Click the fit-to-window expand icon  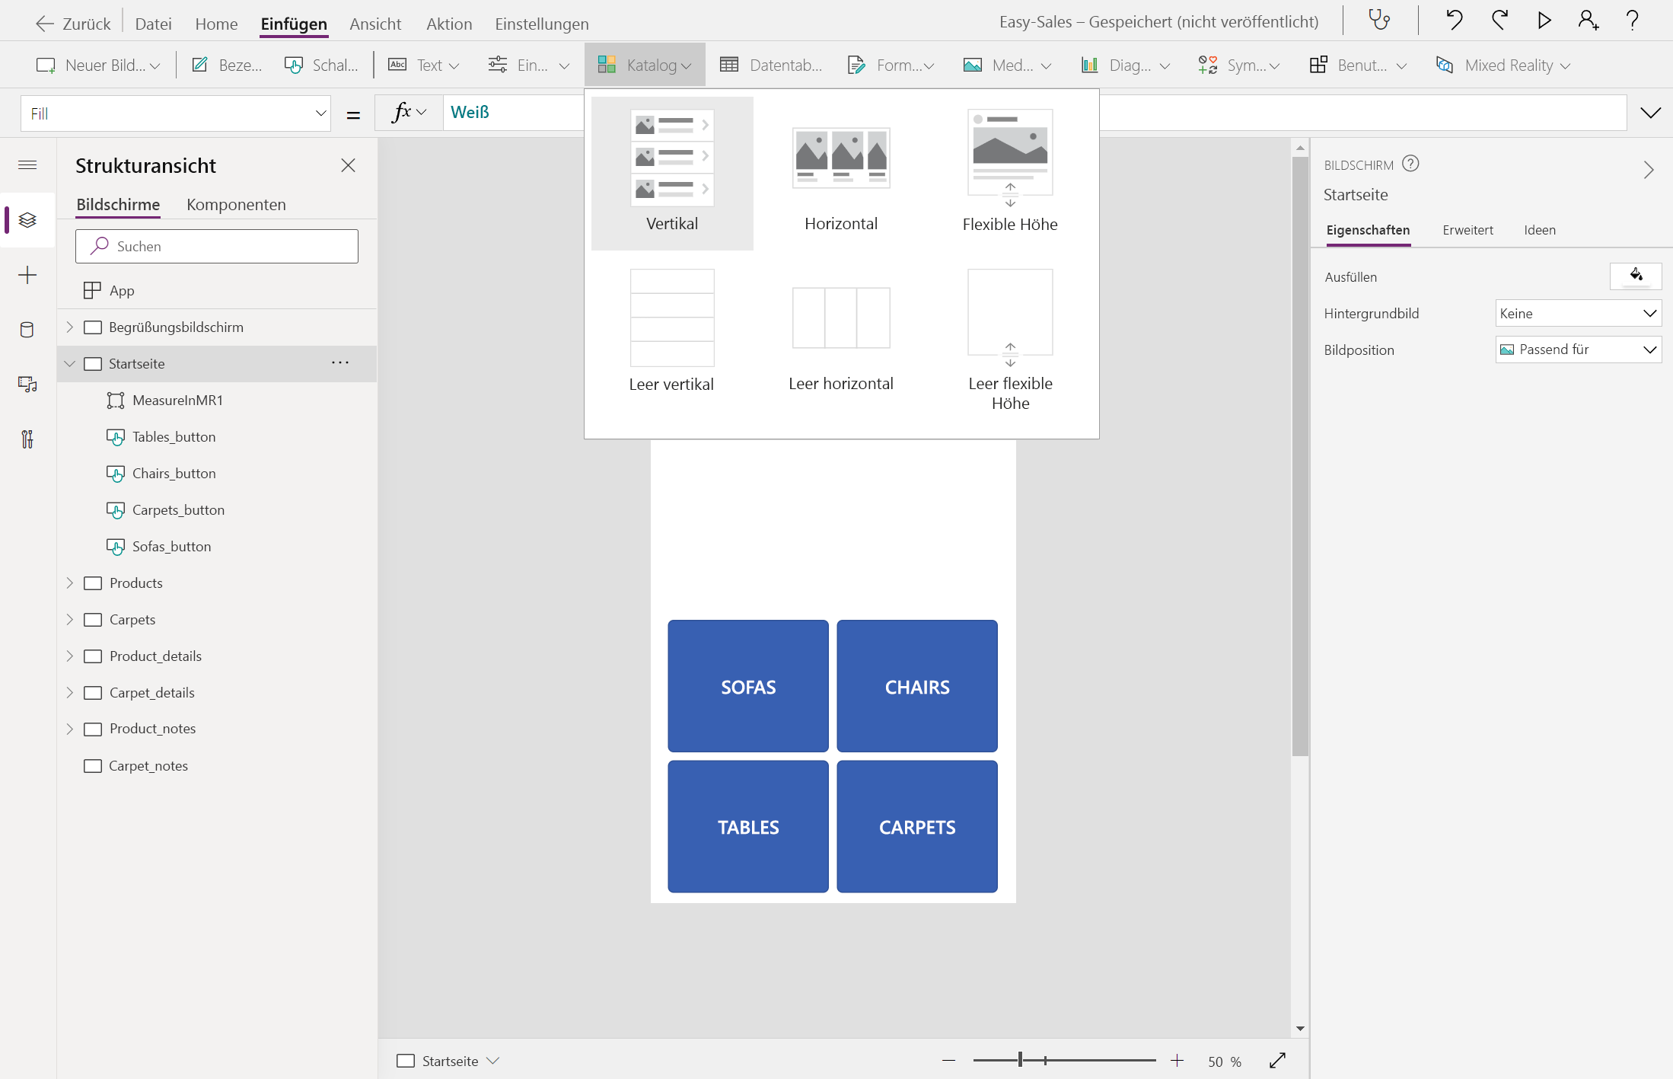[x=1278, y=1061]
